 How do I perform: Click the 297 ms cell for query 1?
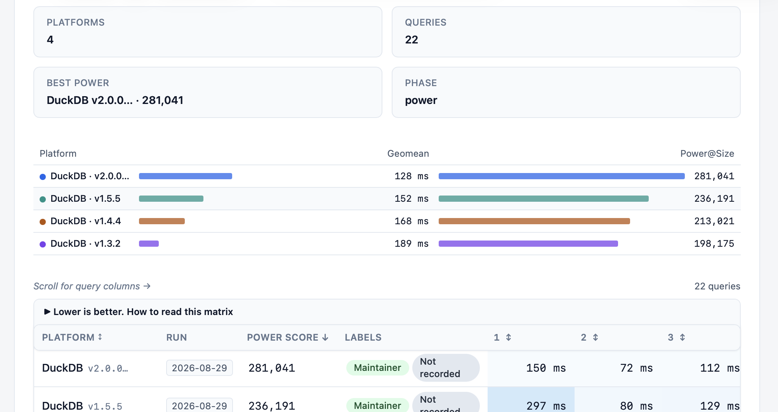click(x=531, y=400)
